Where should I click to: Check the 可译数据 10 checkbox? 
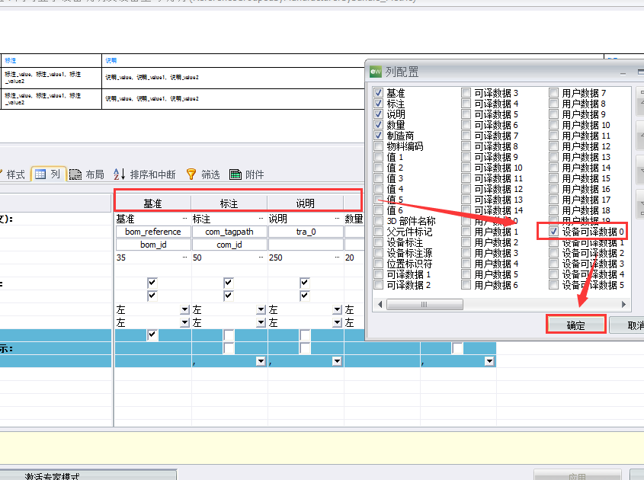(x=466, y=168)
